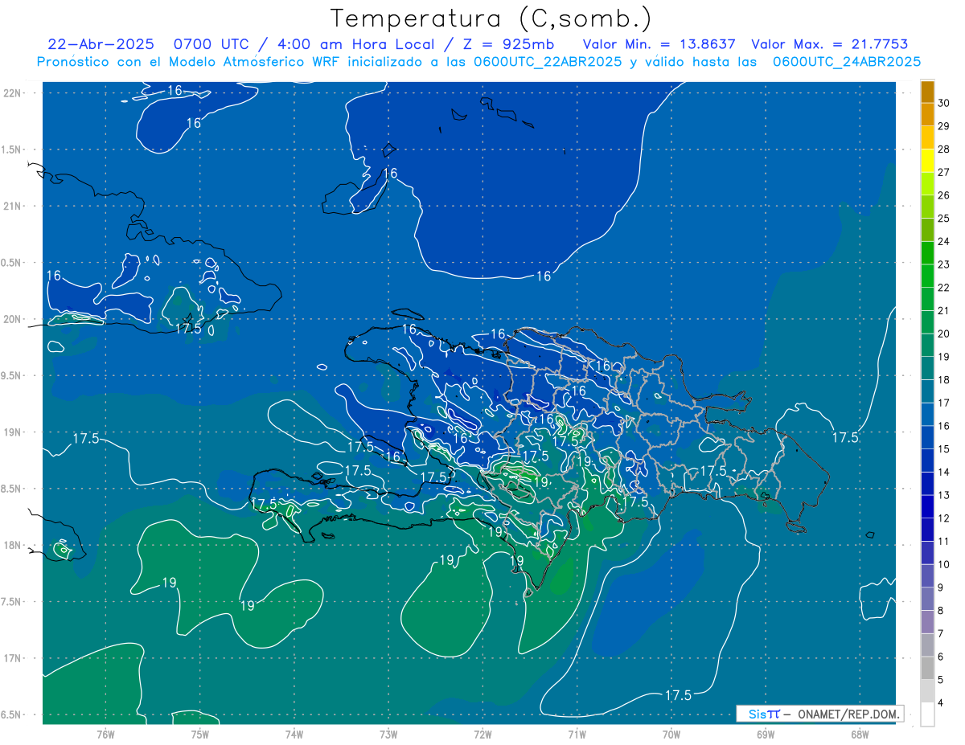Screen dimensions: 965x745
Task: Click the pressure level 'Z = 925mb'
Action: (x=507, y=44)
